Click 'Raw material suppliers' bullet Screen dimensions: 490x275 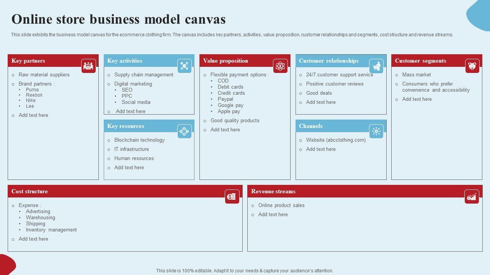(x=44, y=75)
